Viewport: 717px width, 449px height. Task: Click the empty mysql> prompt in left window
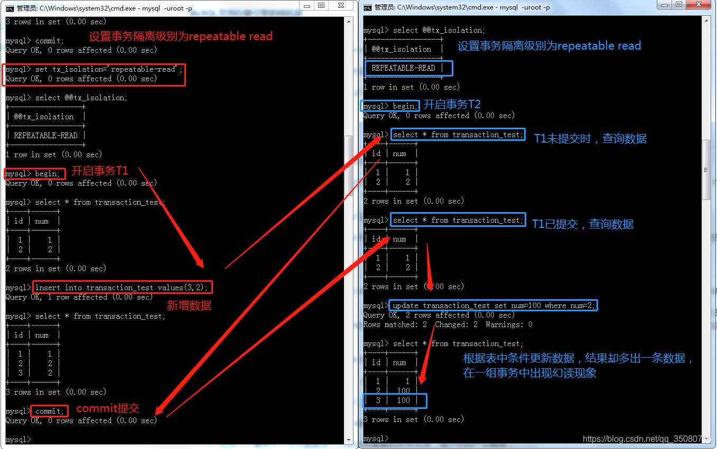point(18,440)
